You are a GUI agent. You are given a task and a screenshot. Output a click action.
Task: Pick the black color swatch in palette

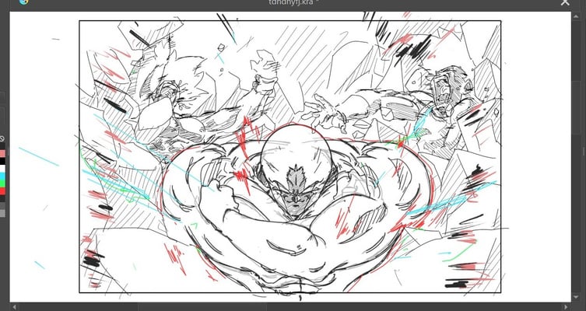click(x=2, y=161)
